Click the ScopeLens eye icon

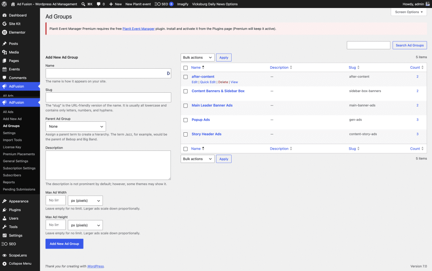4,255
